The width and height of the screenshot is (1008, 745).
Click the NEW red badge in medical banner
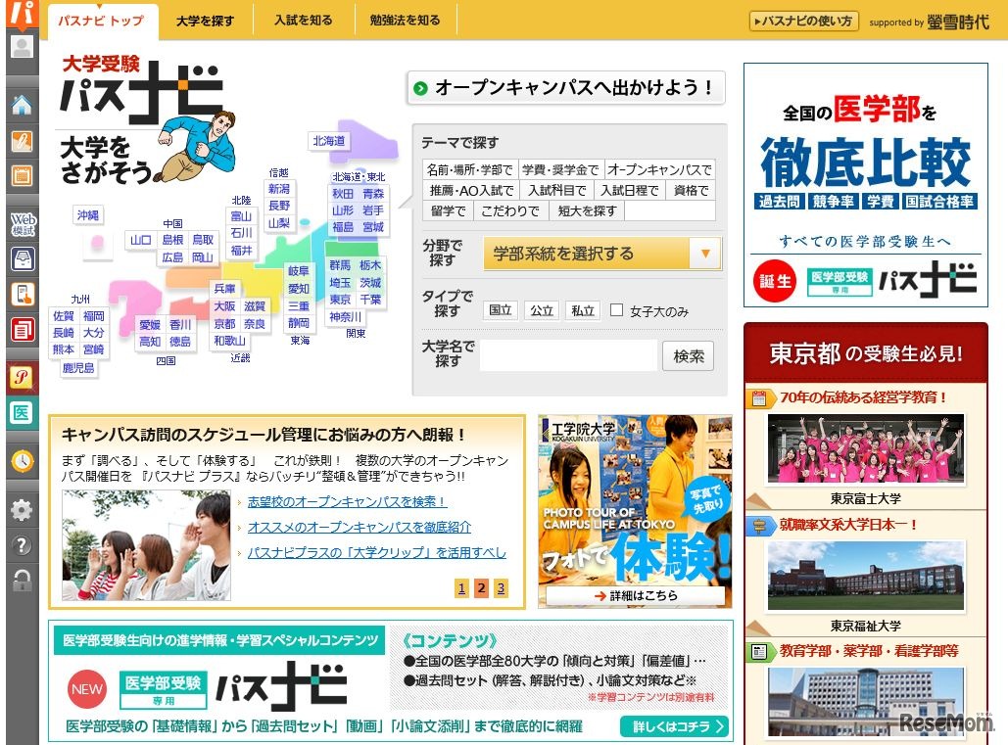pyautogui.click(x=87, y=689)
